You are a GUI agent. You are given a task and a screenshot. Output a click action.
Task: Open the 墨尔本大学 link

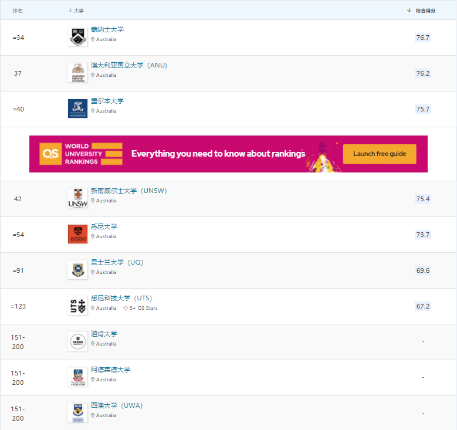pyautogui.click(x=107, y=101)
